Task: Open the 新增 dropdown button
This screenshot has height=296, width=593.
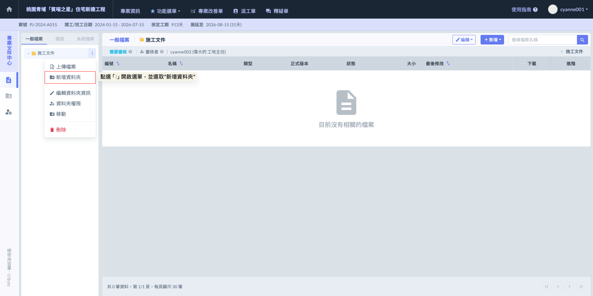Action: click(x=492, y=40)
